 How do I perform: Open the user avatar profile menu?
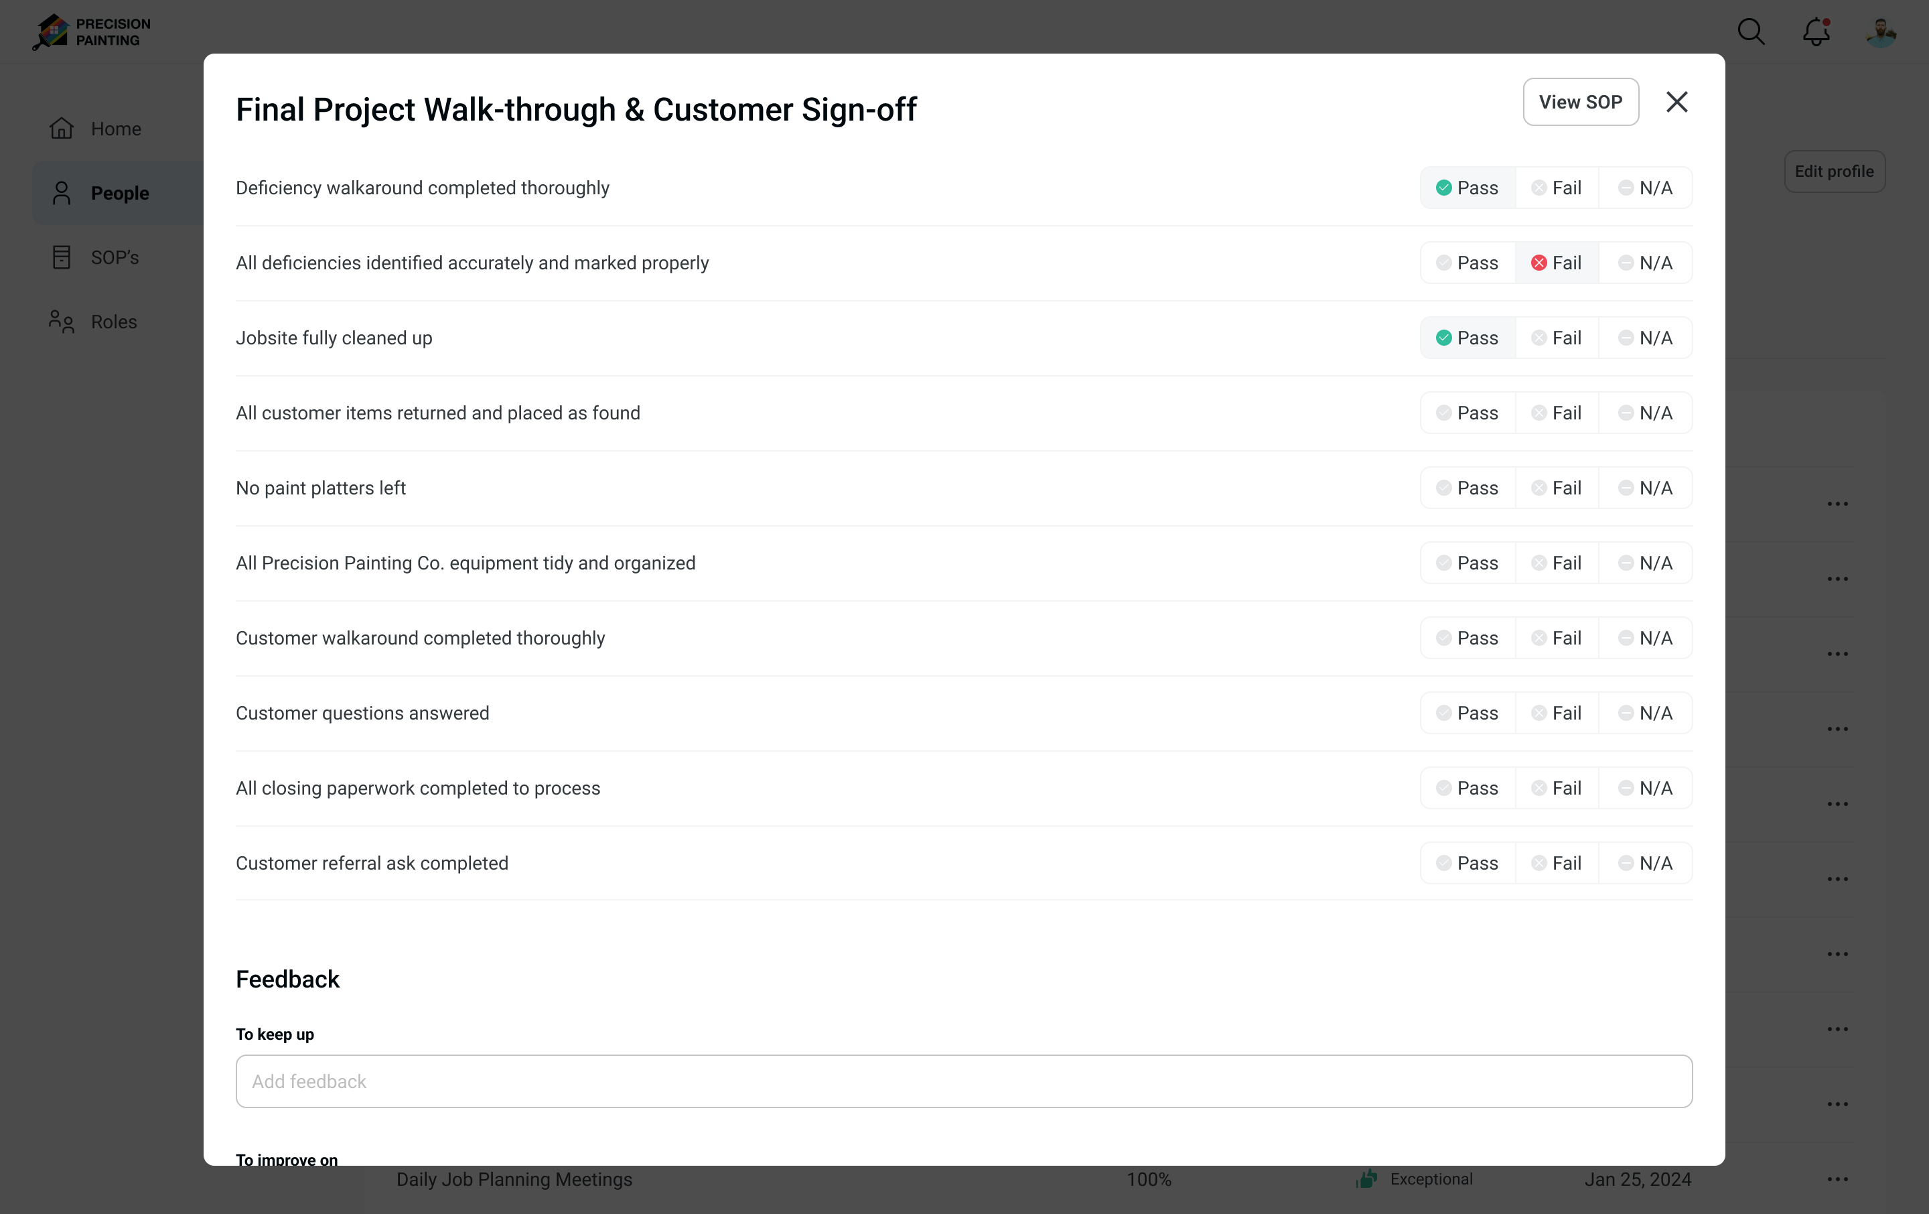click(1880, 32)
